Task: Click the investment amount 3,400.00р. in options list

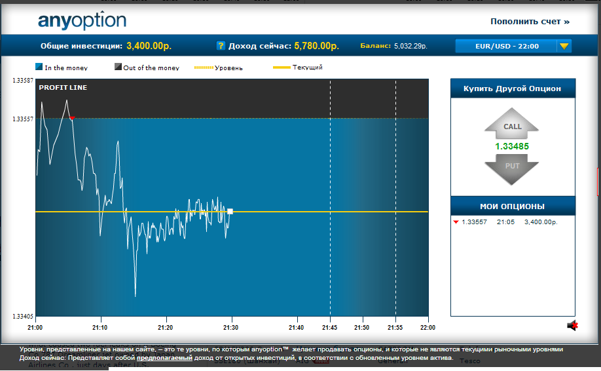Action: point(541,222)
